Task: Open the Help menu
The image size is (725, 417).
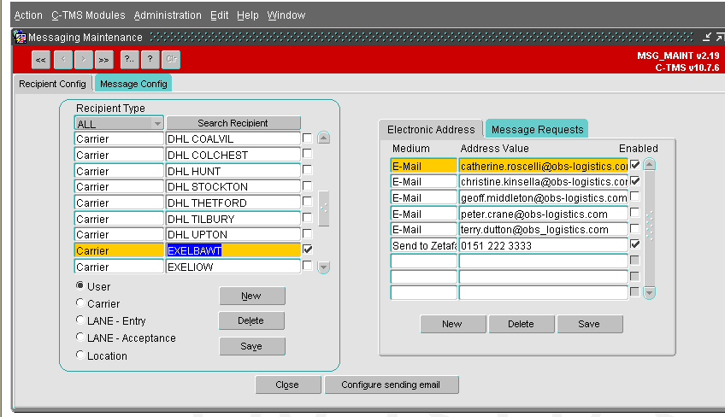Action: point(248,15)
